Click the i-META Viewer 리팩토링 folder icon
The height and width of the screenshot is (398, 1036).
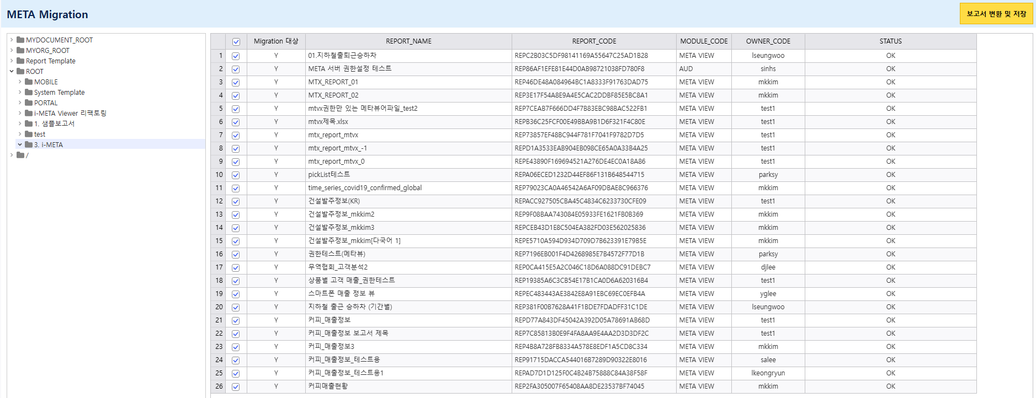(x=29, y=113)
